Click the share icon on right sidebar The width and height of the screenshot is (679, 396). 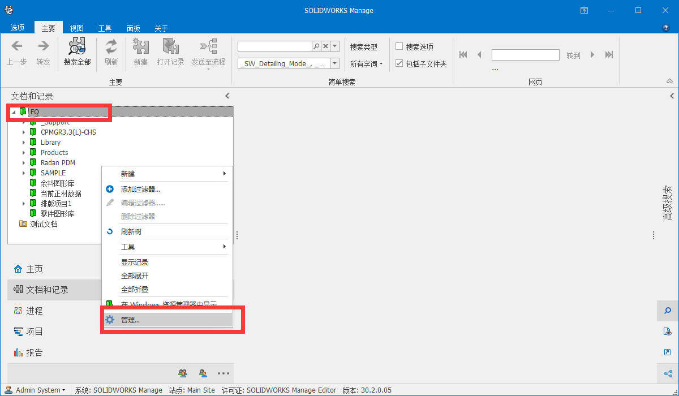click(668, 373)
